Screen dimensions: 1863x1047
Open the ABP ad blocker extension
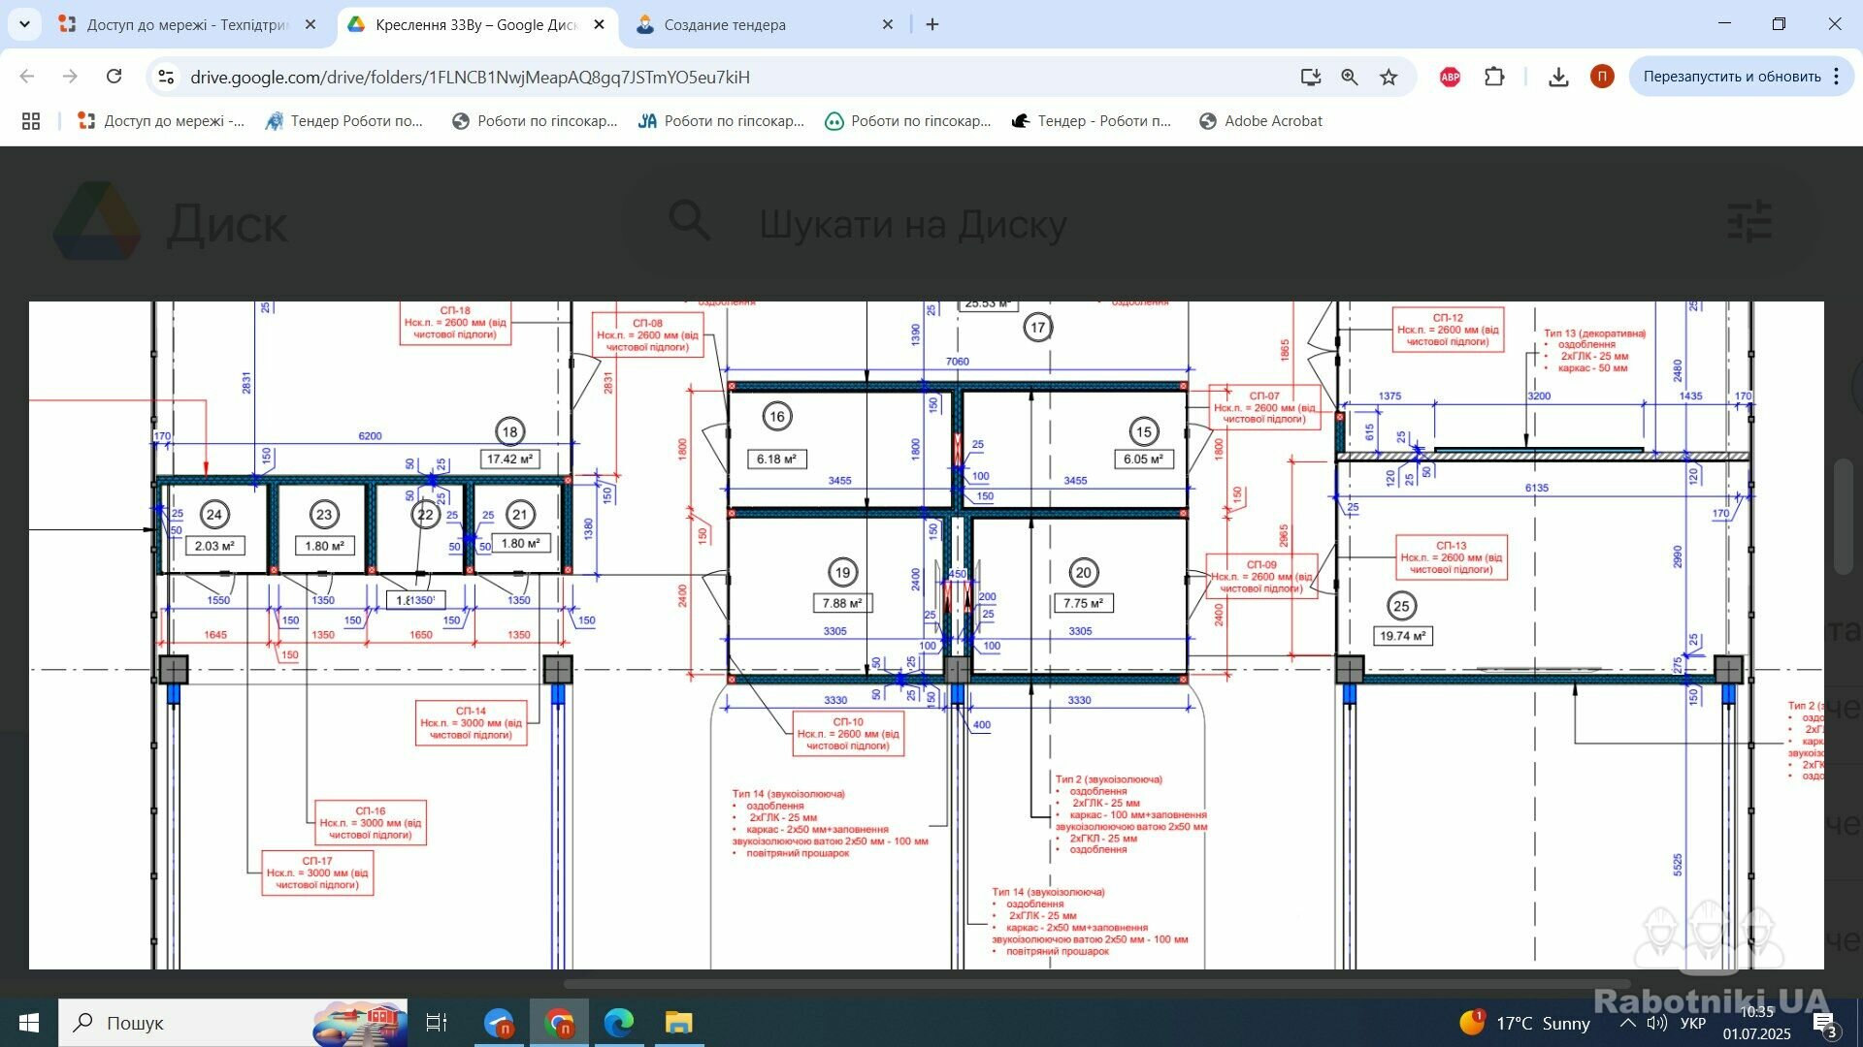tap(1450, 77)
